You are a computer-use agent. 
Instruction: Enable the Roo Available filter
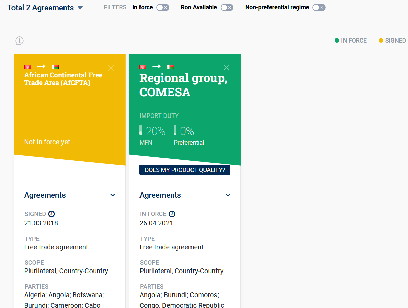pyautogui.click(x=227, y=8)
